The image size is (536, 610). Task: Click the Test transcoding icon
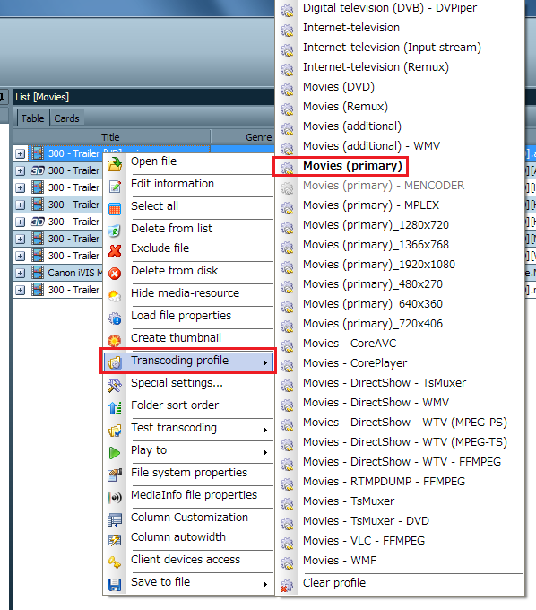coord(115,431)
